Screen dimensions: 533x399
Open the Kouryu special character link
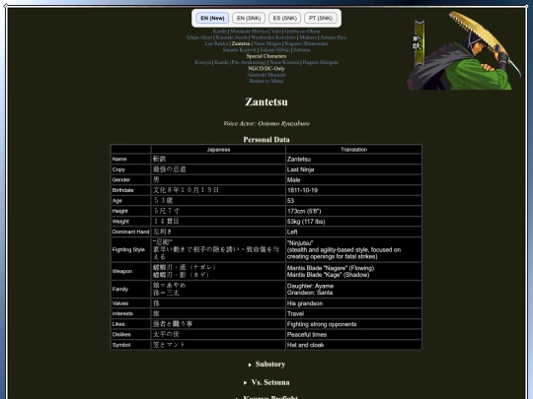point(203,62)
